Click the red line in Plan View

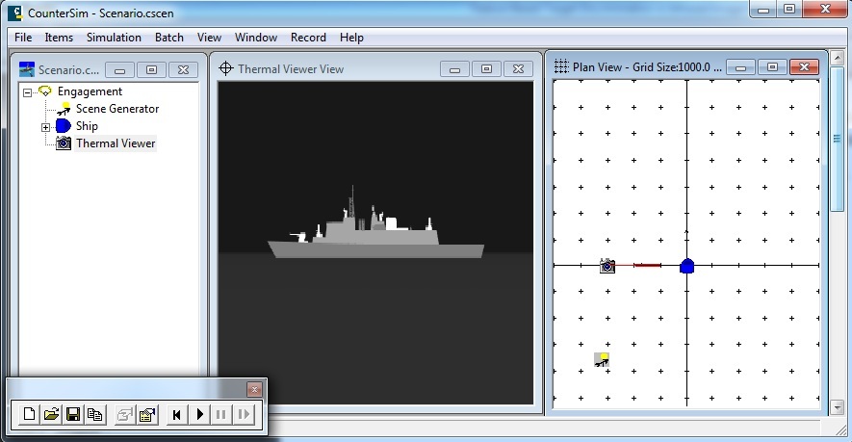(639, 266)
